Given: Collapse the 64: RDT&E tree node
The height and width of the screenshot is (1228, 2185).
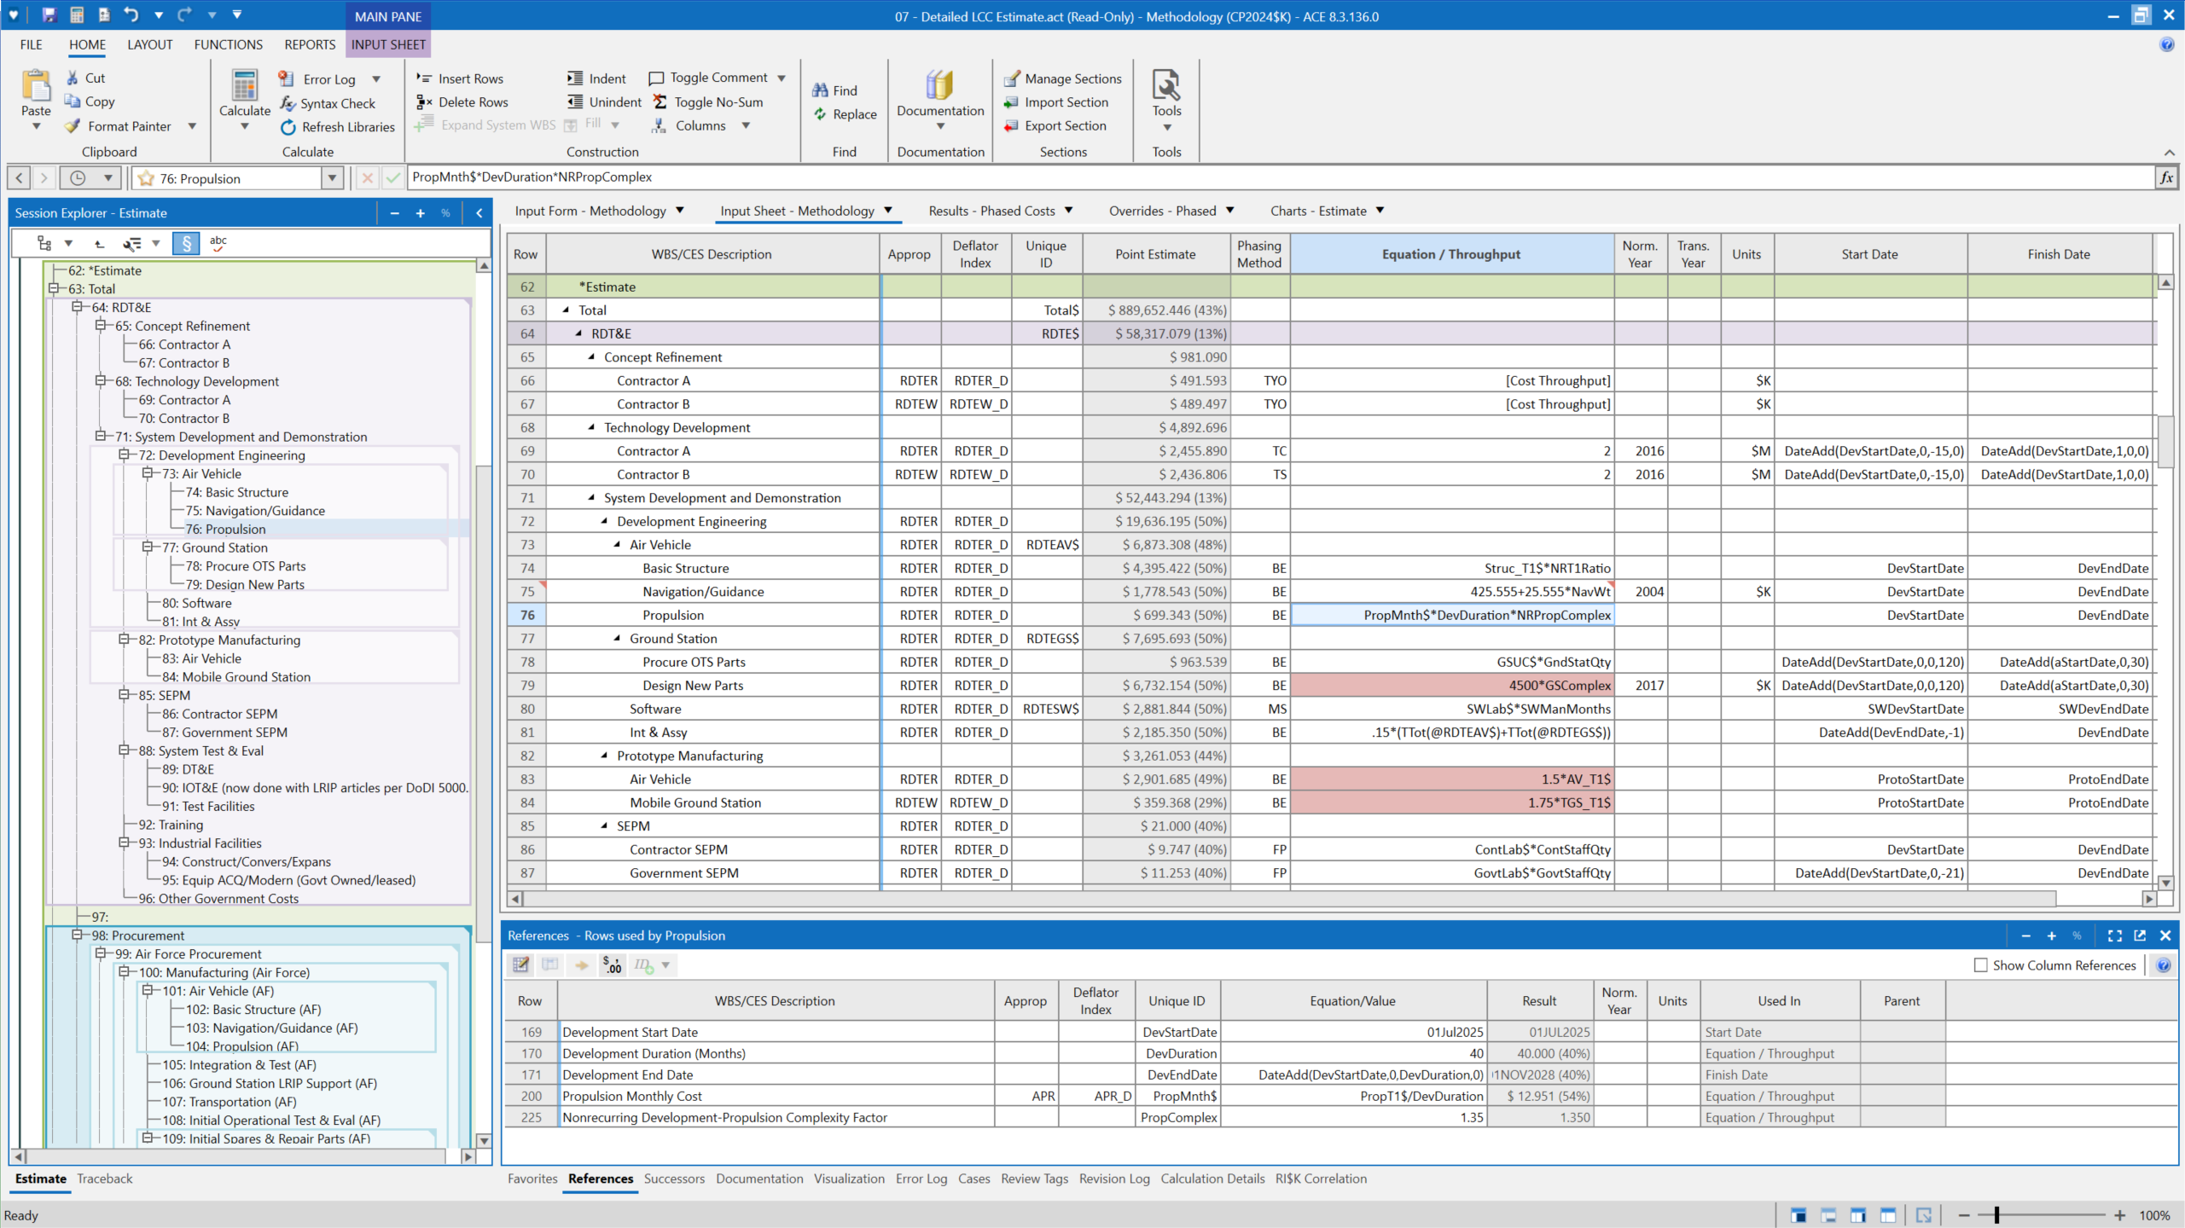Looking at the screenshot, I should [x=78, y=307].
